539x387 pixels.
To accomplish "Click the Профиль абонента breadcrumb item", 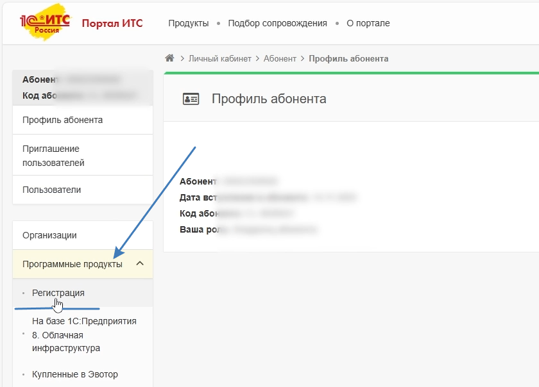I will [348, 58].
